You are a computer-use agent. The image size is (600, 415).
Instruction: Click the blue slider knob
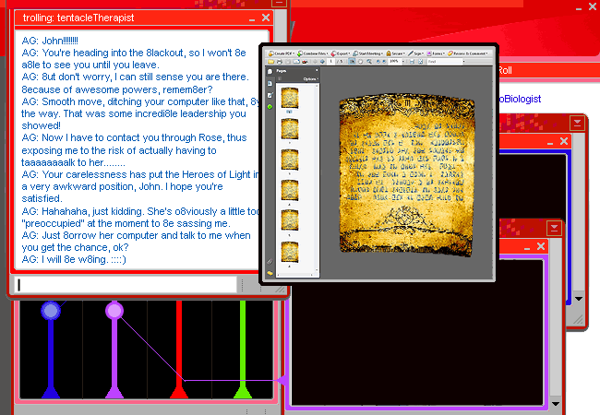tap(51, 311)
